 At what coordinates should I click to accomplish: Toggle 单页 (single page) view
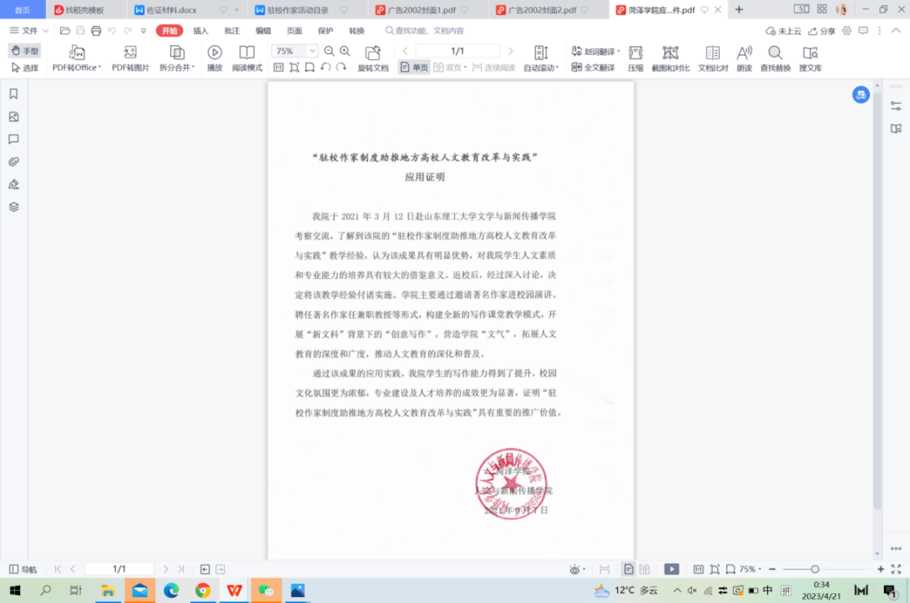(x=414, y=68)
